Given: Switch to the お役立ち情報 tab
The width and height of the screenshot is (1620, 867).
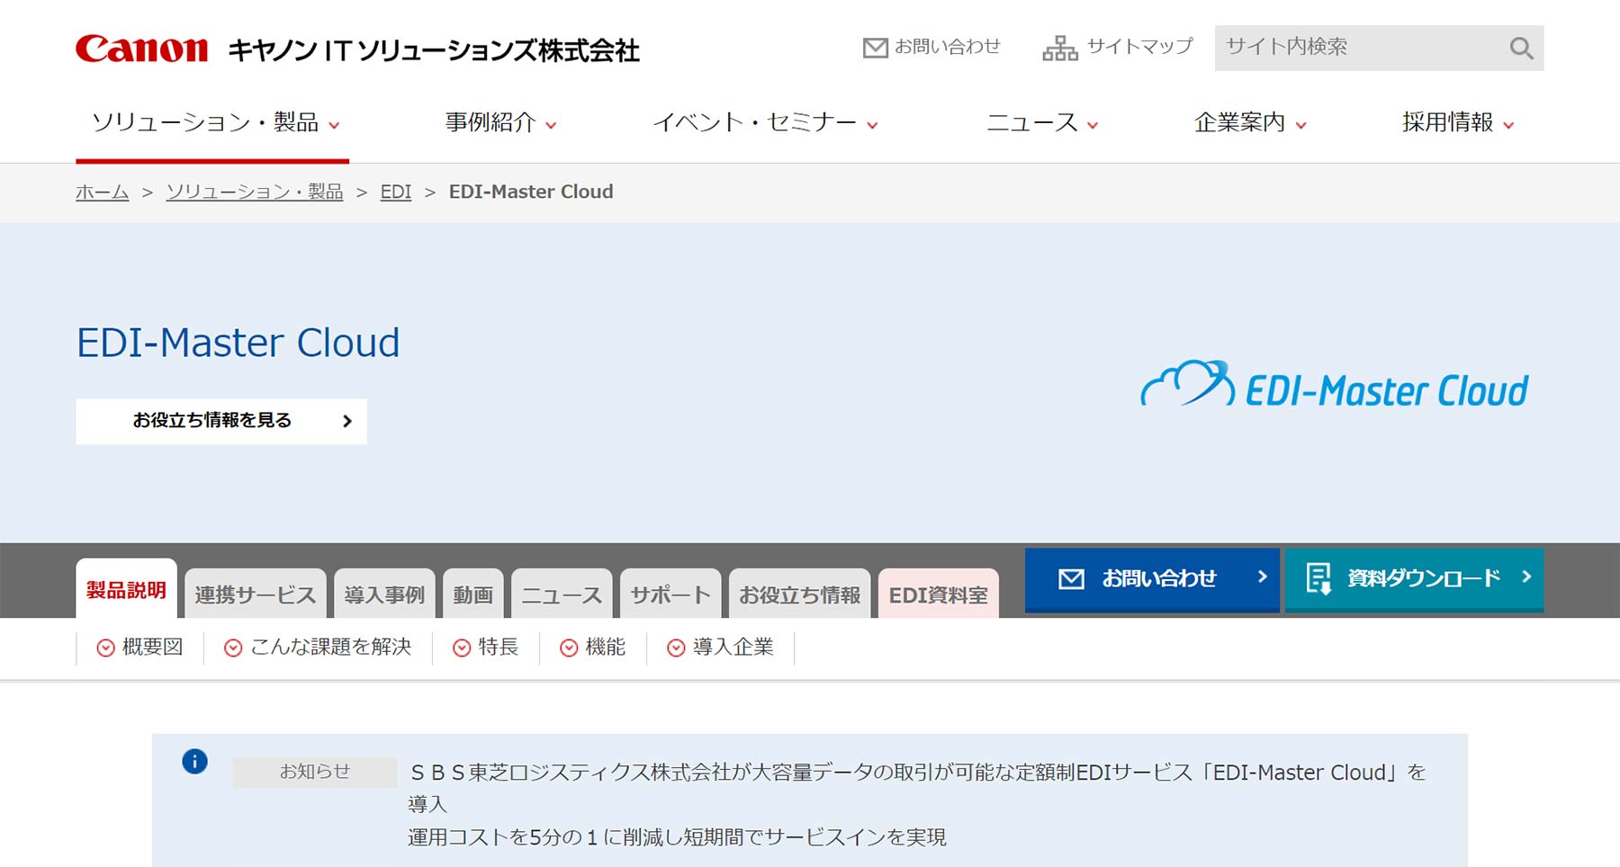Looking at the screenshot, I should (800, 594).
